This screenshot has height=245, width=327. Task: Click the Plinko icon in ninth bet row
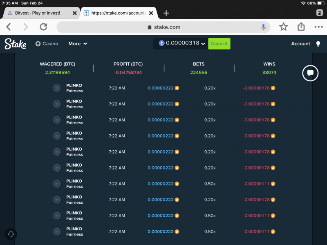[x=57, y=216]
